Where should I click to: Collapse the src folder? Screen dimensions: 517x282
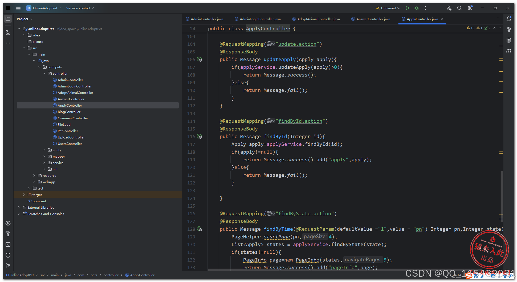pos(24,48)
